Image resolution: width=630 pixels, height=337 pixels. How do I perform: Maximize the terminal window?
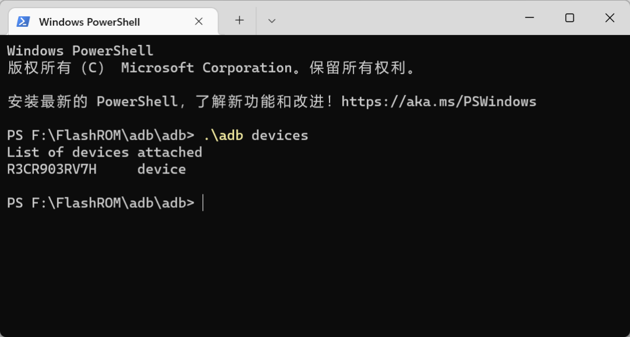569,18
